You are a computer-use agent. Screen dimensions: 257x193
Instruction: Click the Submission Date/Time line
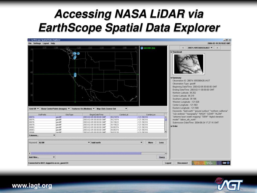coord(196,123)
